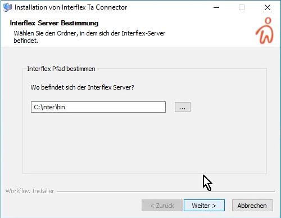Minimize the Interflex Ta Connector installer window

(x=216, y=7)
